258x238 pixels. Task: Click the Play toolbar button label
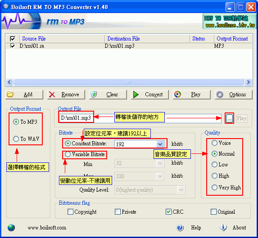pyautogui.click(x=196, y=94)
